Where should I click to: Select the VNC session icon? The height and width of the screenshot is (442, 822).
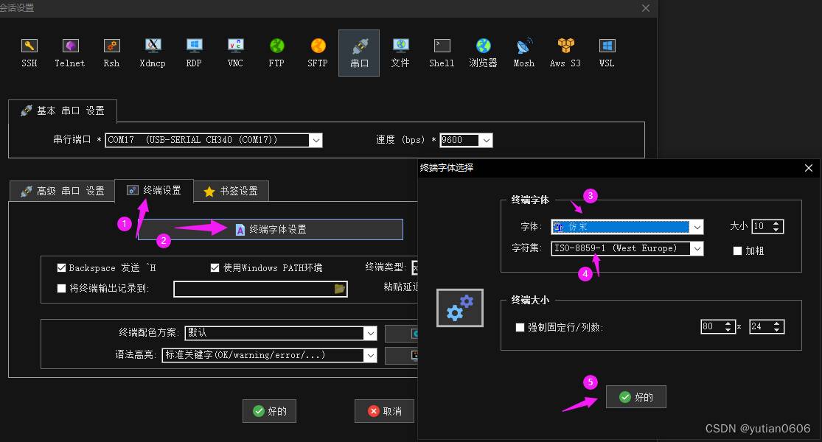tap(235, 53)
